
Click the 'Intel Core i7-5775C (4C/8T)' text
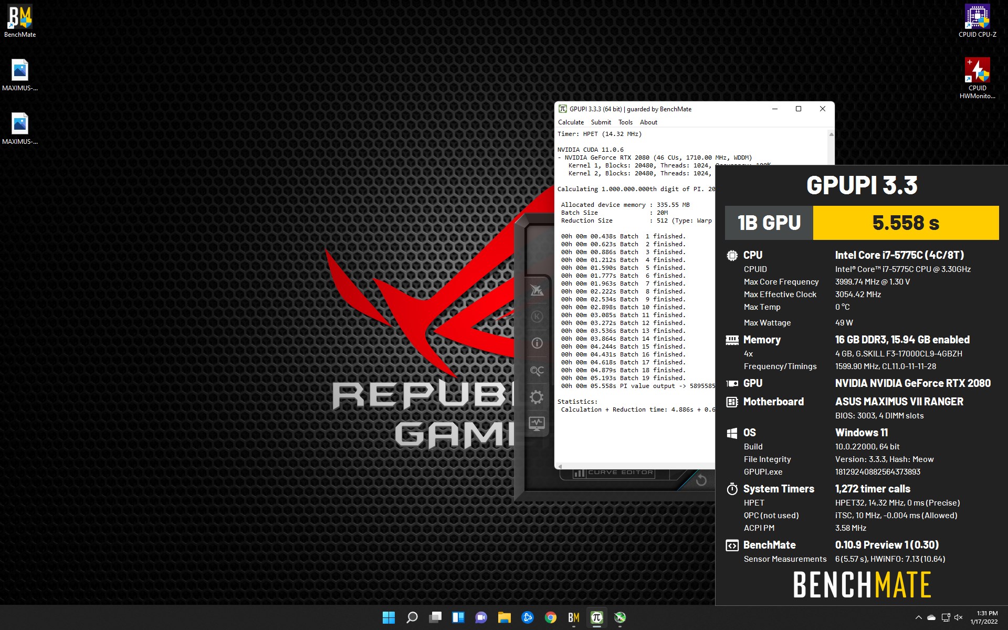coord(899,255)
